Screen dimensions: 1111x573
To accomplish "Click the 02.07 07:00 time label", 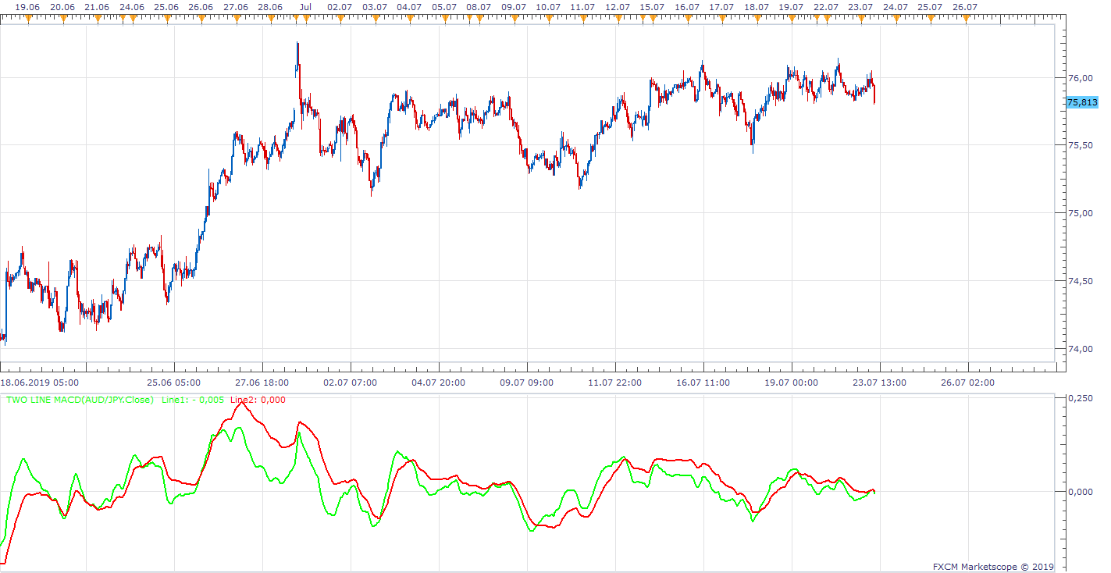I will click(351, 383).
